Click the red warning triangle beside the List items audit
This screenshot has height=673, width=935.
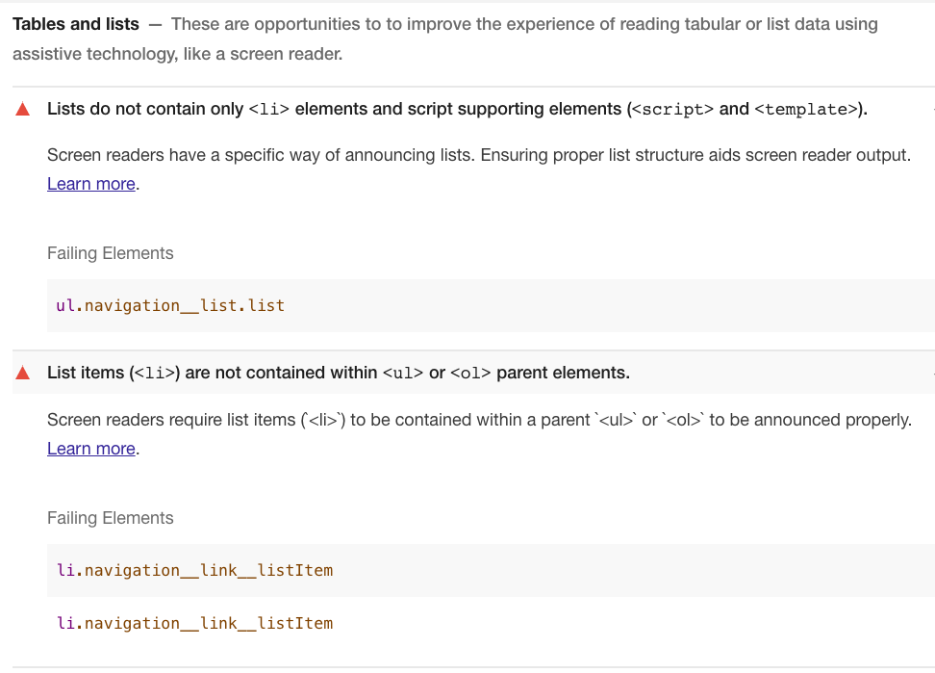[23, 373]
